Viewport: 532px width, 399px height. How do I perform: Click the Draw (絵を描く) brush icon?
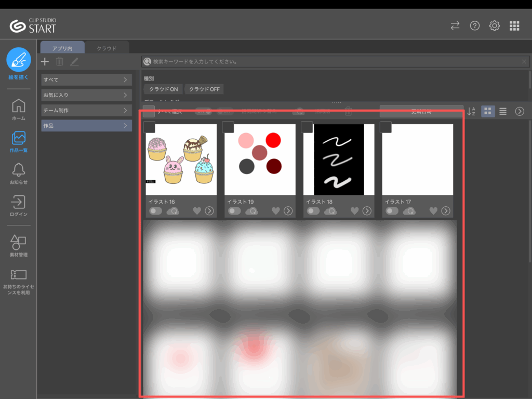click(18, 59)
